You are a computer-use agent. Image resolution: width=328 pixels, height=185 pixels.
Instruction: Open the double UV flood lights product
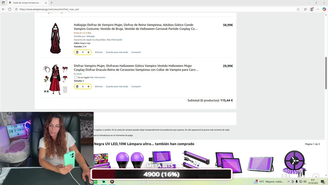228,162
